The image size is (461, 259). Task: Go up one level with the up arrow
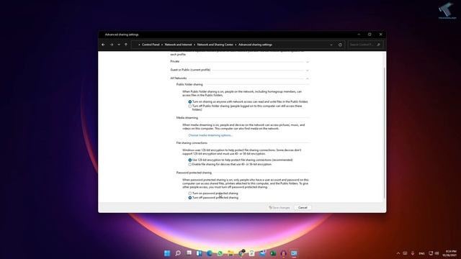point(126,45)
